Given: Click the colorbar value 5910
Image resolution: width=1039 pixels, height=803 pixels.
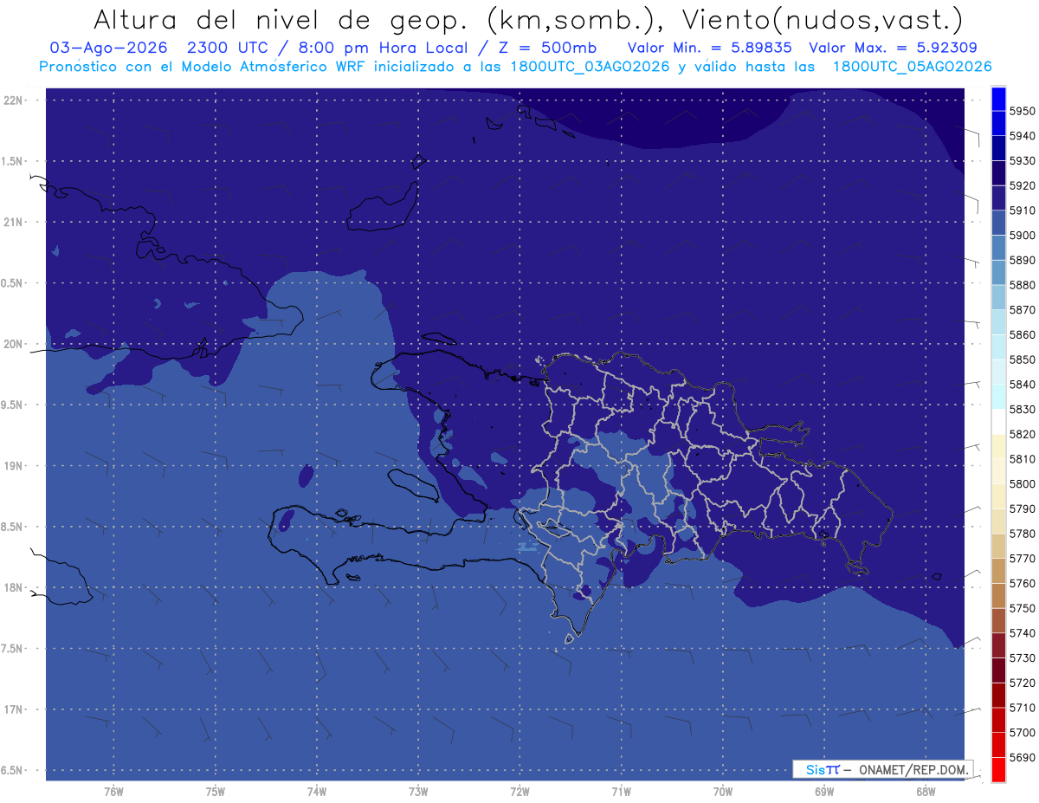Looking at the screenshot, I should (x=1023, y=210).
